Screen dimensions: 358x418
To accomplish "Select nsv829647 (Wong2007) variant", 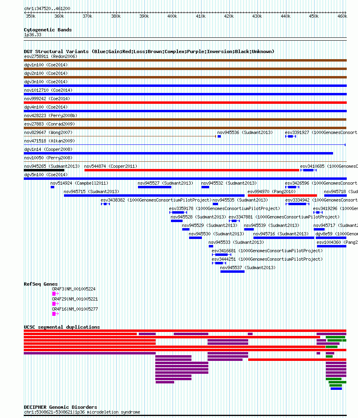I will tap(48, 132).
